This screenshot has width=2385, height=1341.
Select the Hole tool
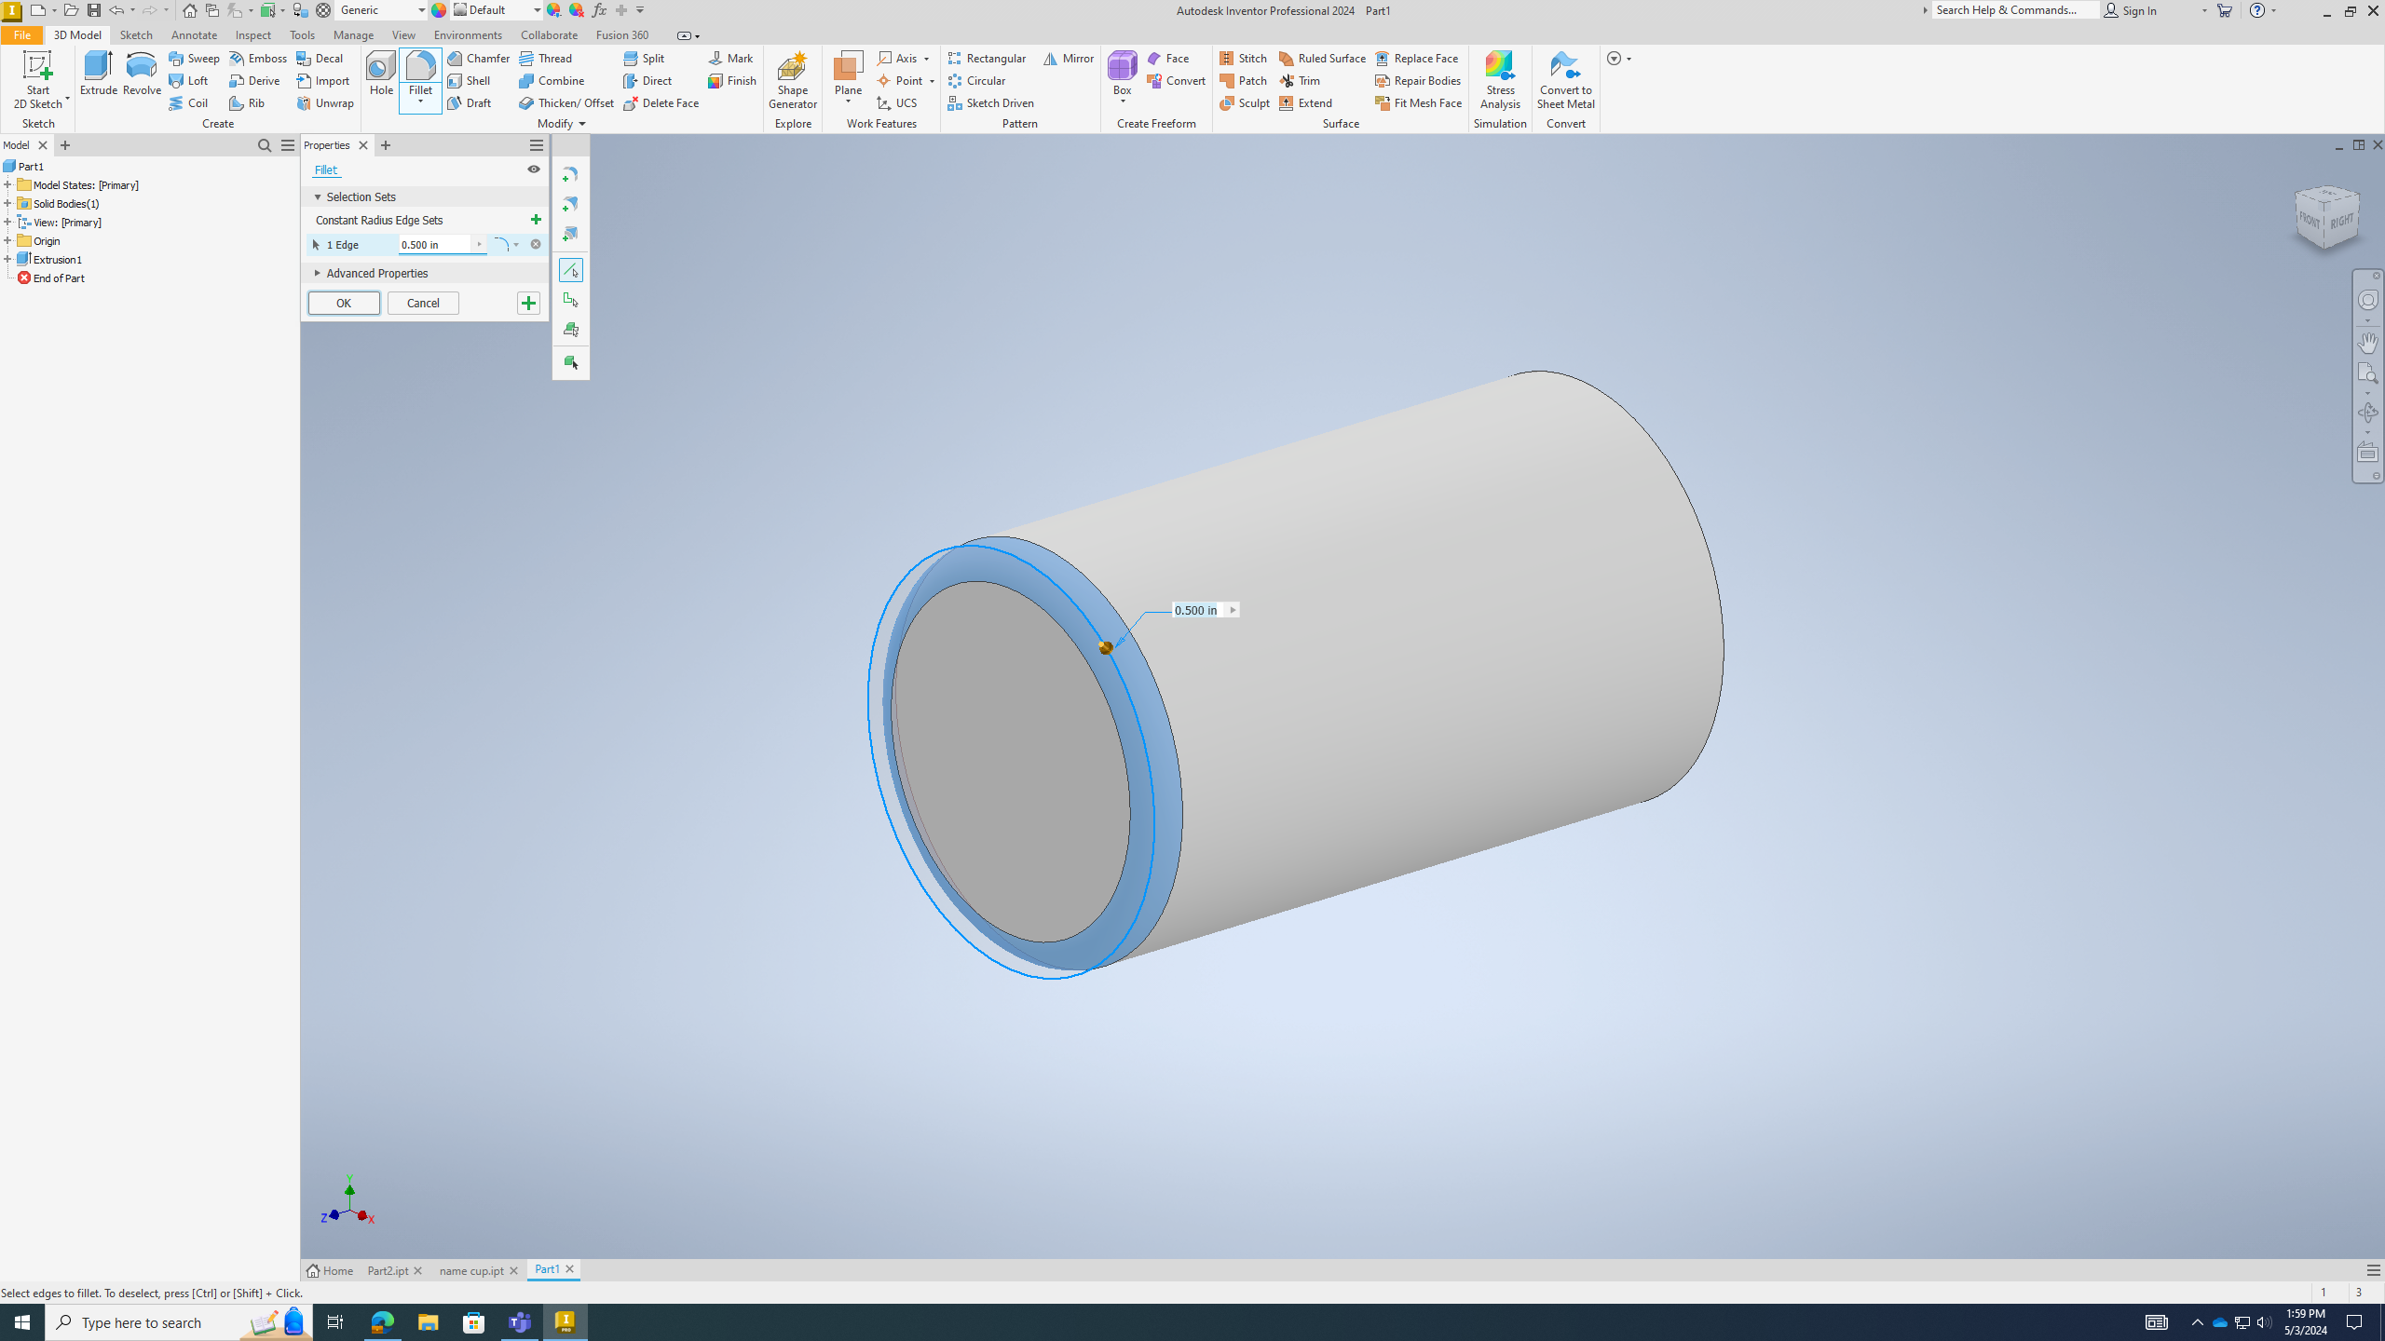click(381, 74)
